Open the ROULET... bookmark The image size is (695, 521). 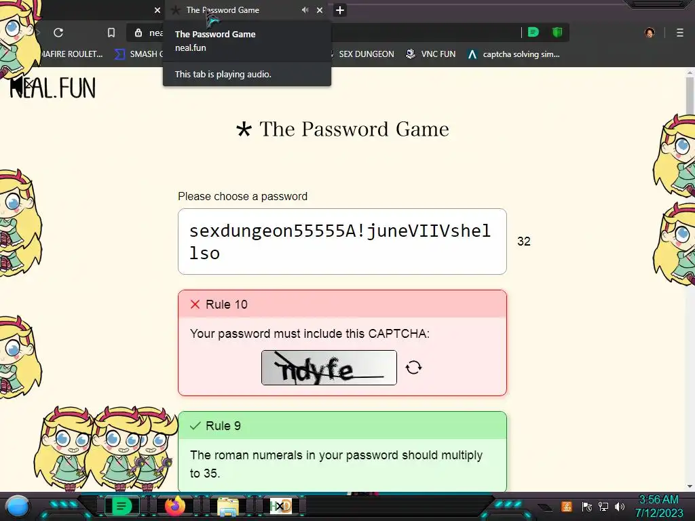pos(71,54)
